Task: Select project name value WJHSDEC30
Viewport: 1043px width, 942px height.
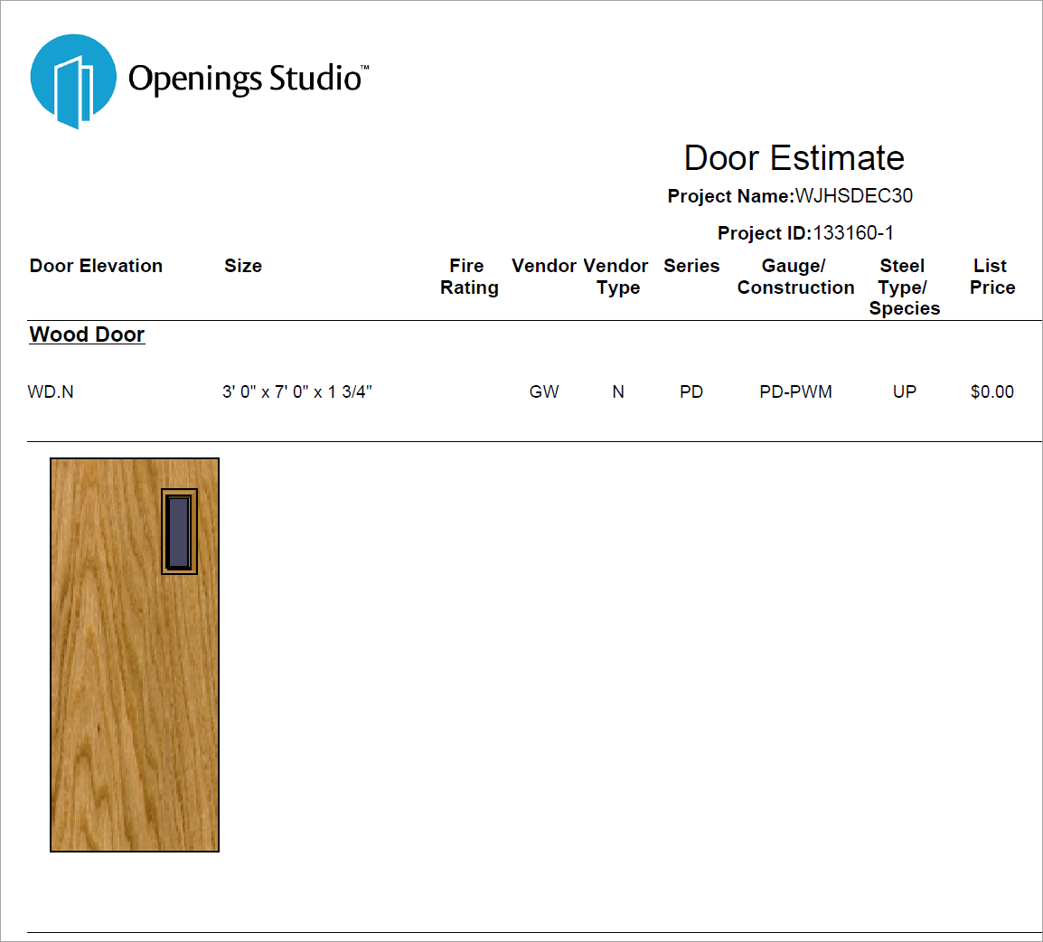Action: pos(854,195)
